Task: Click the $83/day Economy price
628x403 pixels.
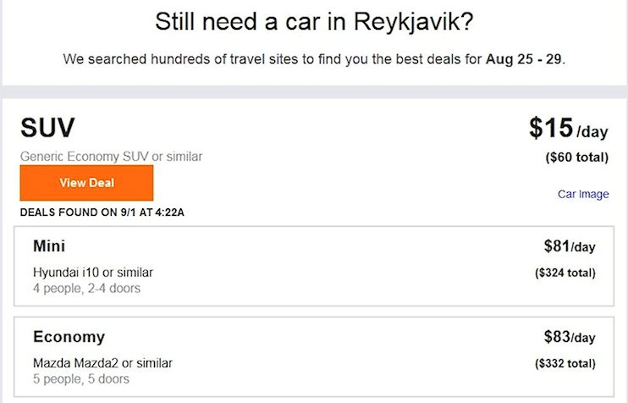Action: pos(570,337)
